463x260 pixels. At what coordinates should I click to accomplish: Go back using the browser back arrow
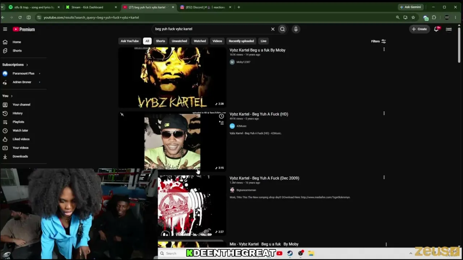(3, 17)
